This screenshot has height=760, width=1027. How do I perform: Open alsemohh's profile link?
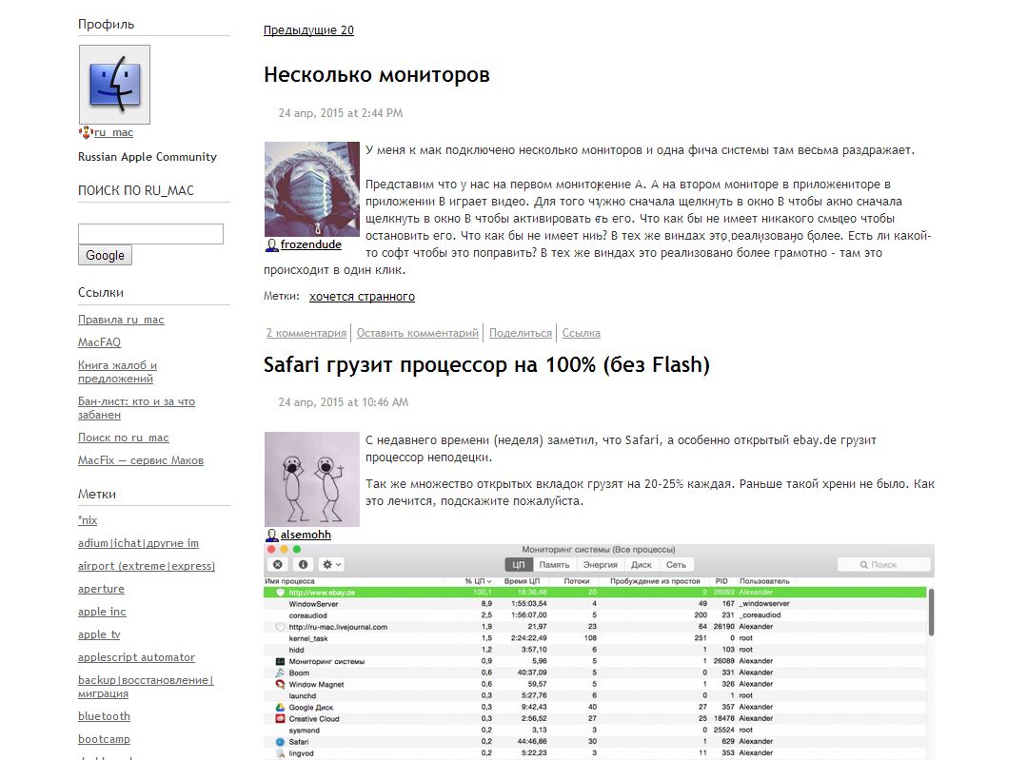tap(306, 535)
